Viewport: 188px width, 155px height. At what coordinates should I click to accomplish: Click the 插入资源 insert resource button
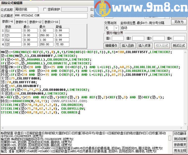[144, 46]
